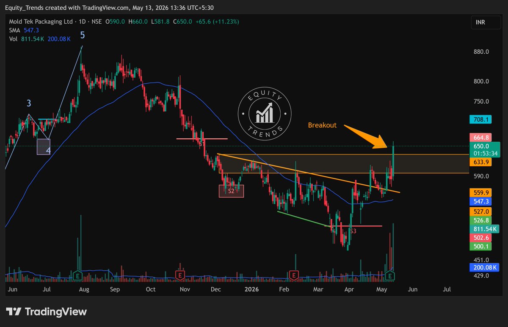Image resolution: width=508 pixels, height=327 pixels.
Task: Click the 559.9 orange price label
Action: click(x=480, y=192)
